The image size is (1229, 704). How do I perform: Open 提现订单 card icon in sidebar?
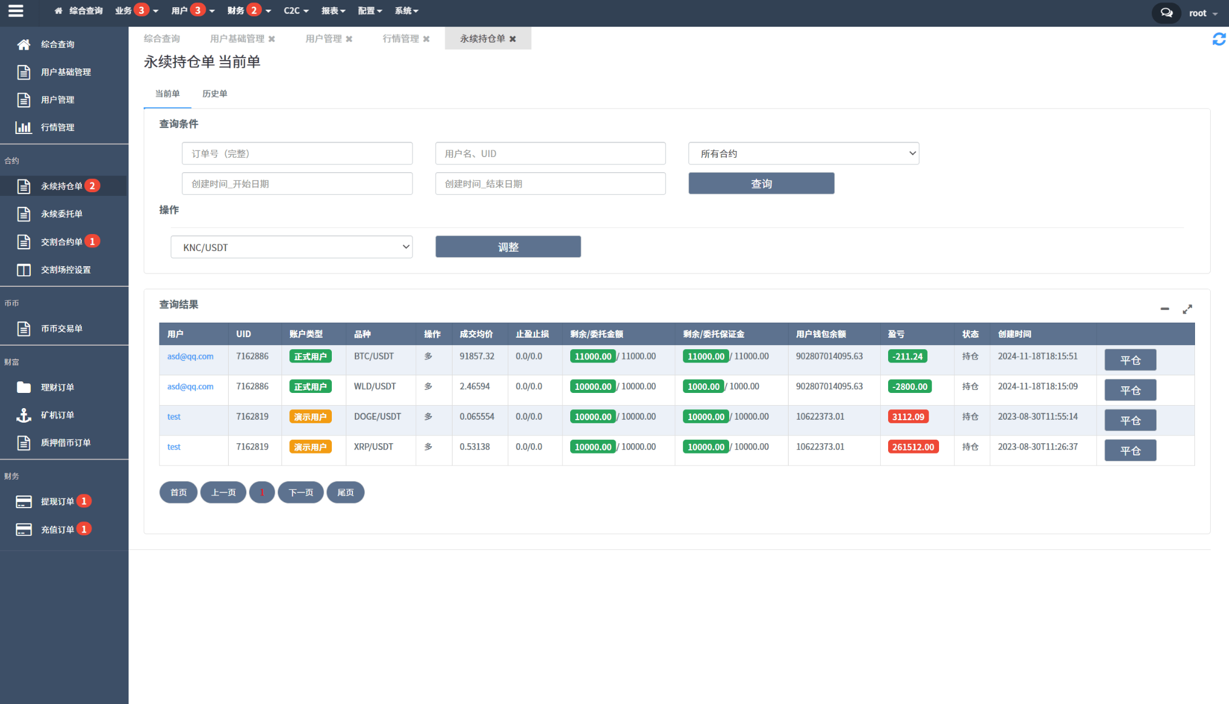tap(24, 501)
